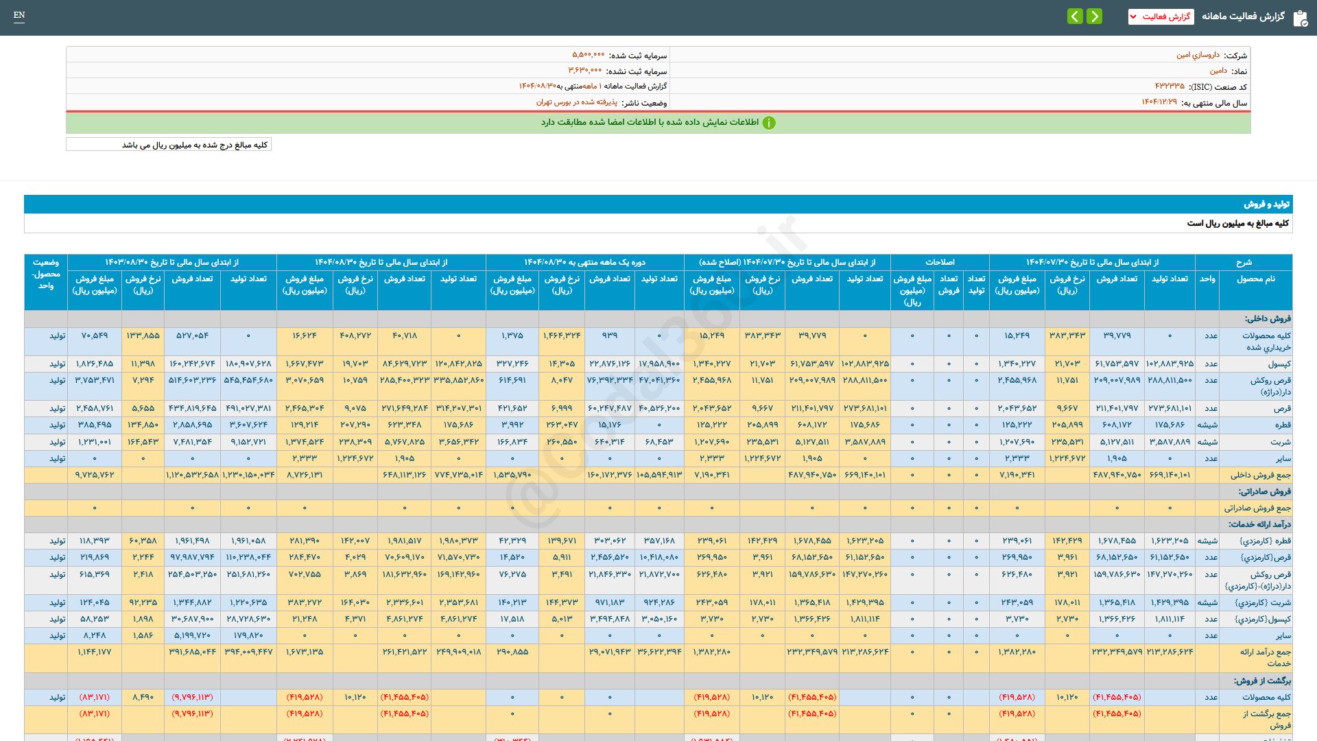Click the green right-arrow navigation button
The image size is (1317, 741).
[1095, 16]
